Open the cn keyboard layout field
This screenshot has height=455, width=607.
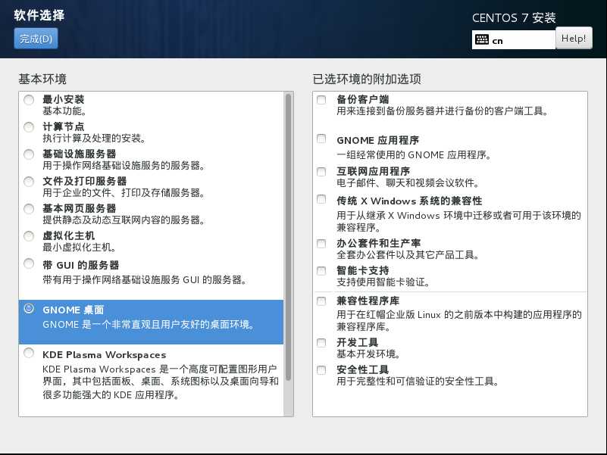click(x=514, y=40)
